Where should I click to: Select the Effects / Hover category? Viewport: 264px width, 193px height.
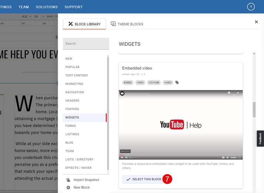[78, 168]
